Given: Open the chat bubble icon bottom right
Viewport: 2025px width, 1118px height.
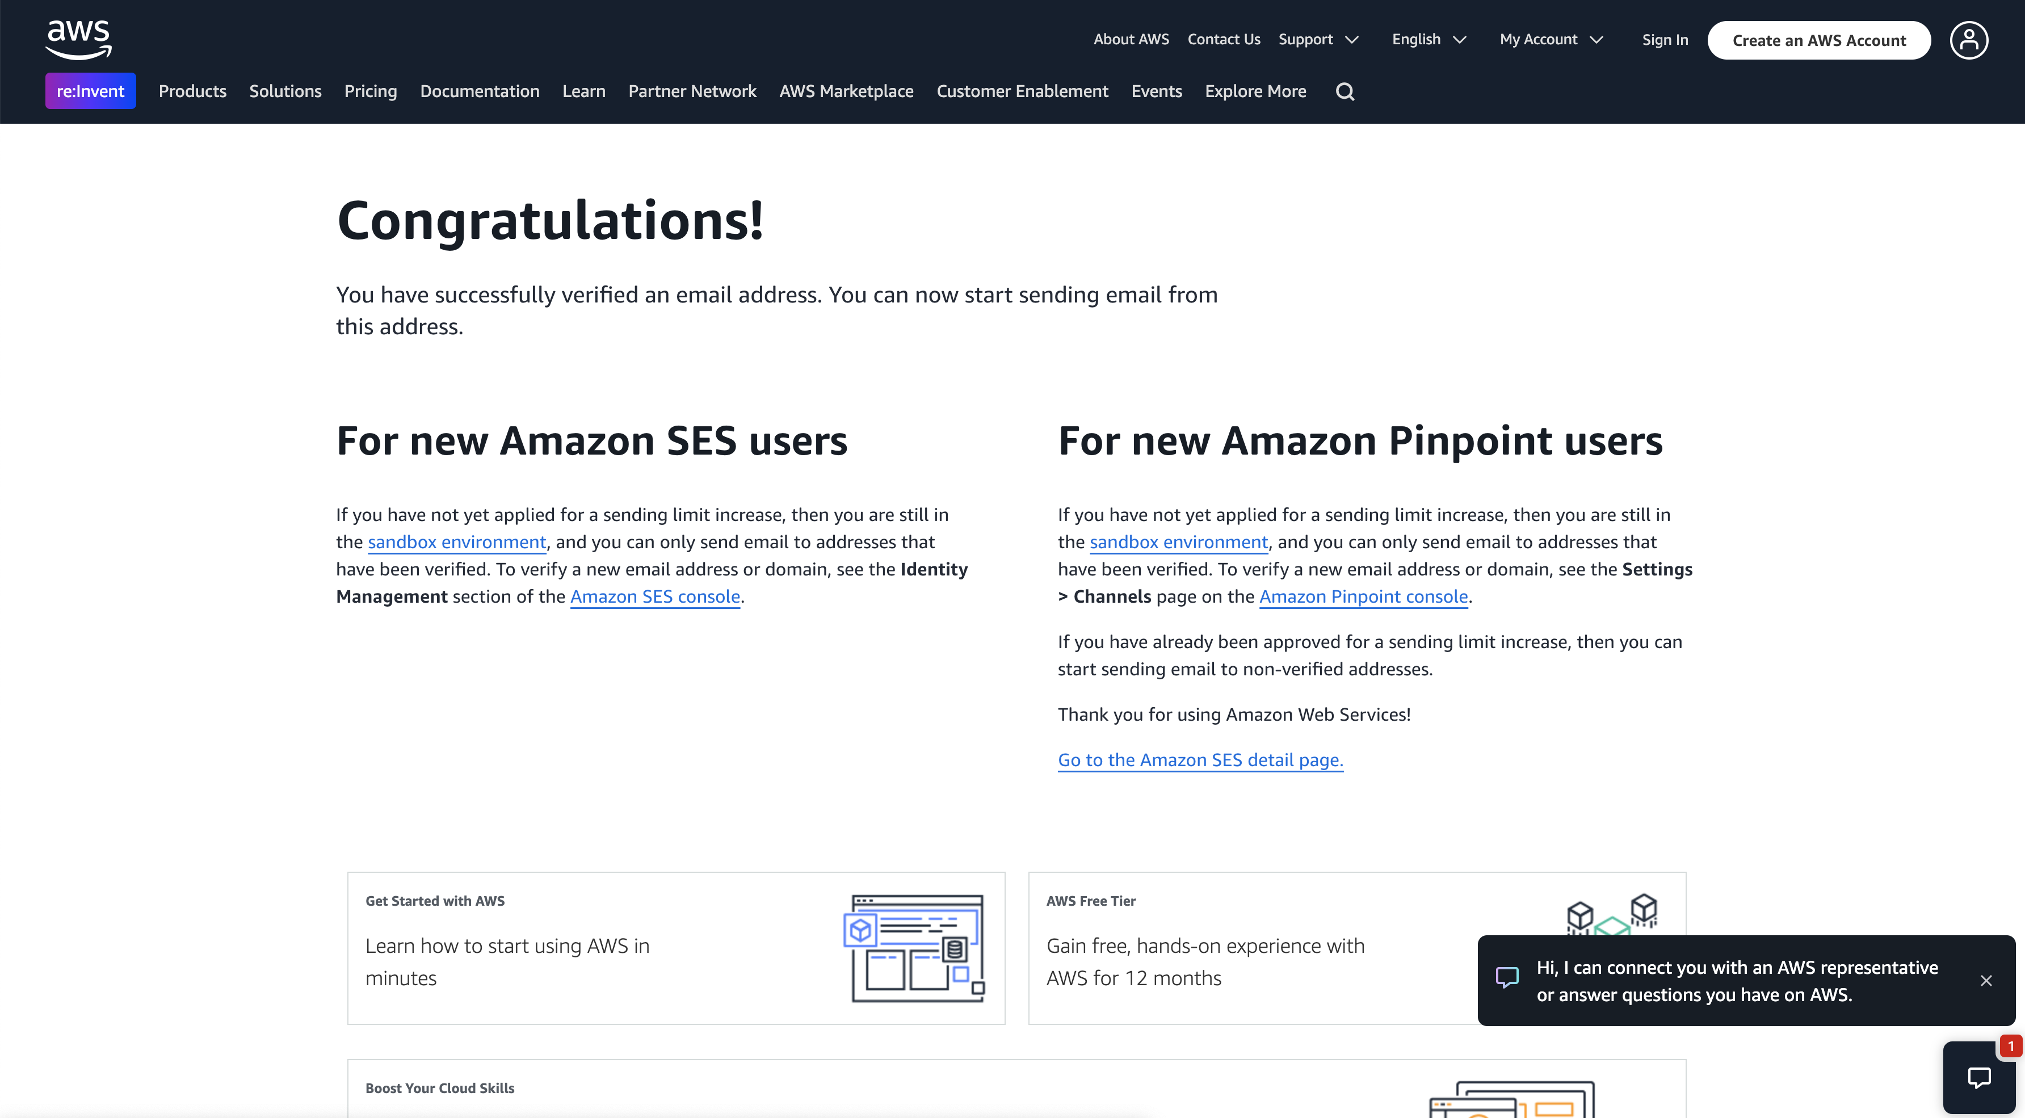Looking at the screenshot, I should 1980,1077.
